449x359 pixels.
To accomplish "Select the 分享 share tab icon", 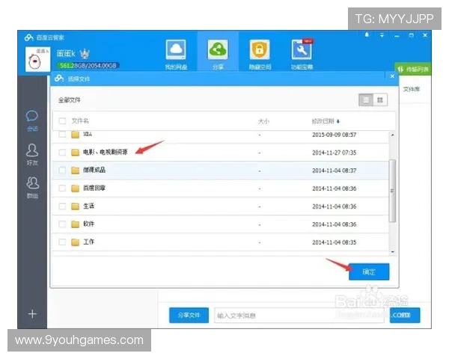I will tap(218, 50).
